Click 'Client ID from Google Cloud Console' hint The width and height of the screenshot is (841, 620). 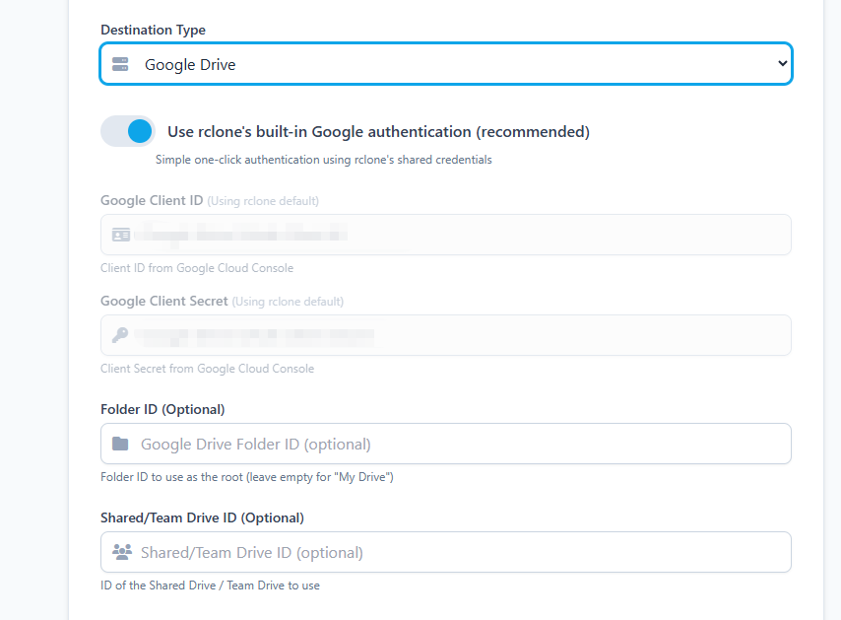click(197, 268)
